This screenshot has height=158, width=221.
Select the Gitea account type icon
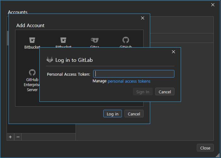click(x=94, y=40)
